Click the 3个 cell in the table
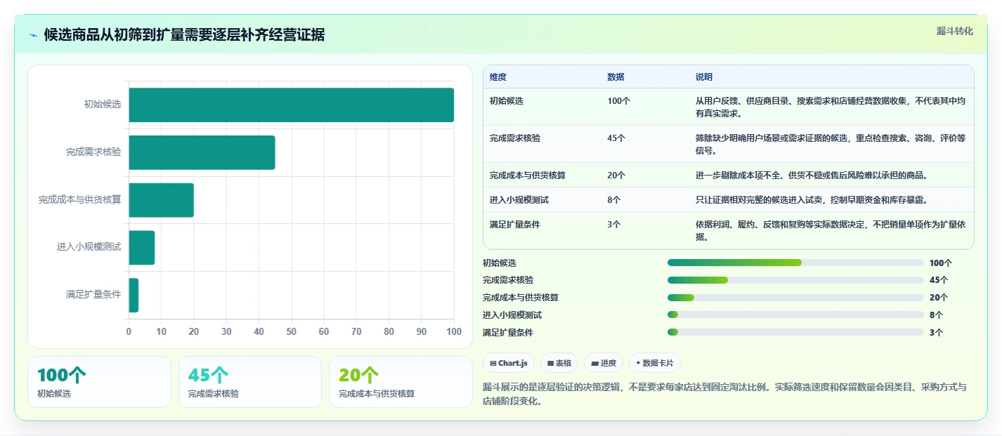Image resolution: width=1002 pixels, height=436 pixels. coord(614,225)
